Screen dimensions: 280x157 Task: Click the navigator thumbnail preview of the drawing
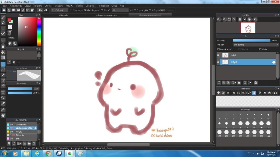pyautogui.click(x=248, y=28)
